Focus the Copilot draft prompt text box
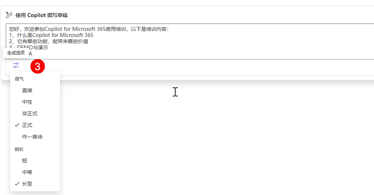Viewport: 374px width, 195px height. (190, 41)
